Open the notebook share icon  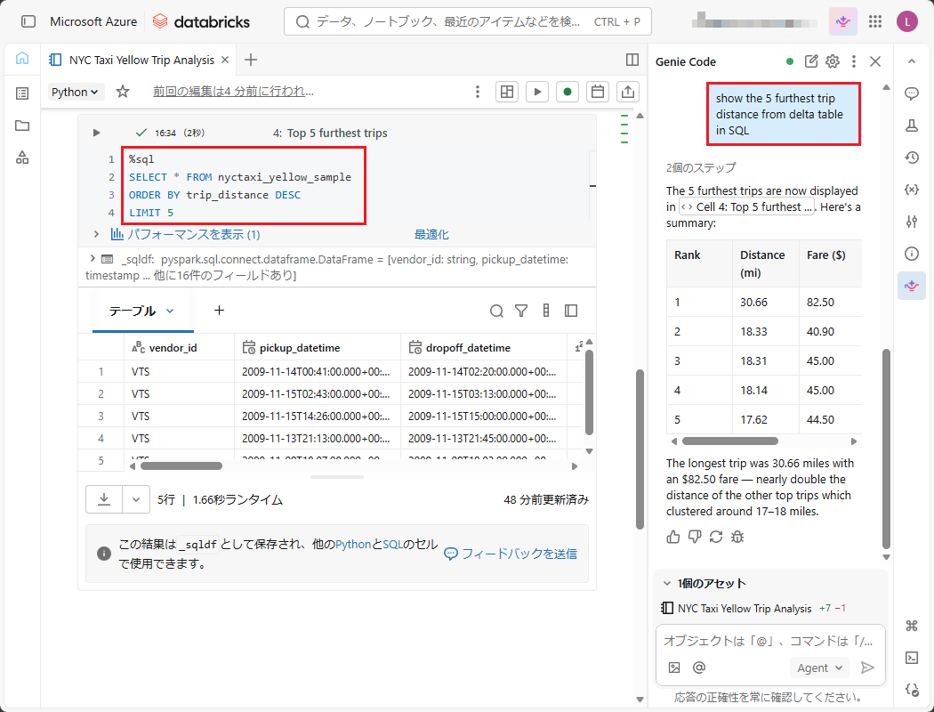coord(628,92)
